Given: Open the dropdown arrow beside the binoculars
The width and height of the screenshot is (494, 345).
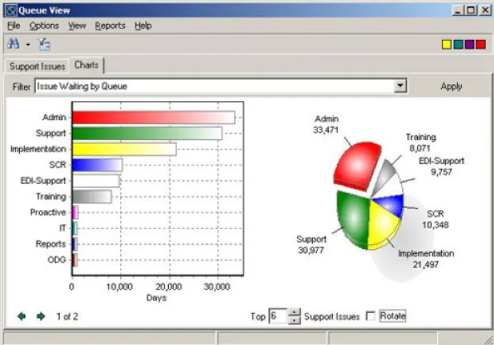Looking at the screenshot, I should click(x=28, y=45).
